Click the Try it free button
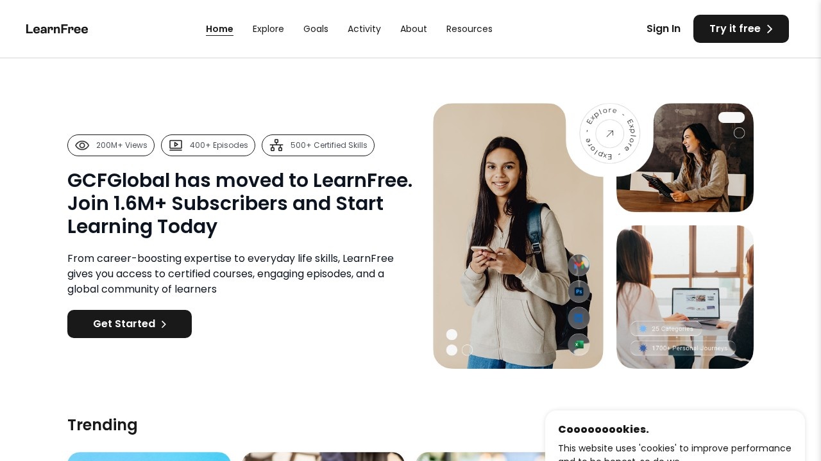This screenshot has height=461, width=821. tap(741, 29)
